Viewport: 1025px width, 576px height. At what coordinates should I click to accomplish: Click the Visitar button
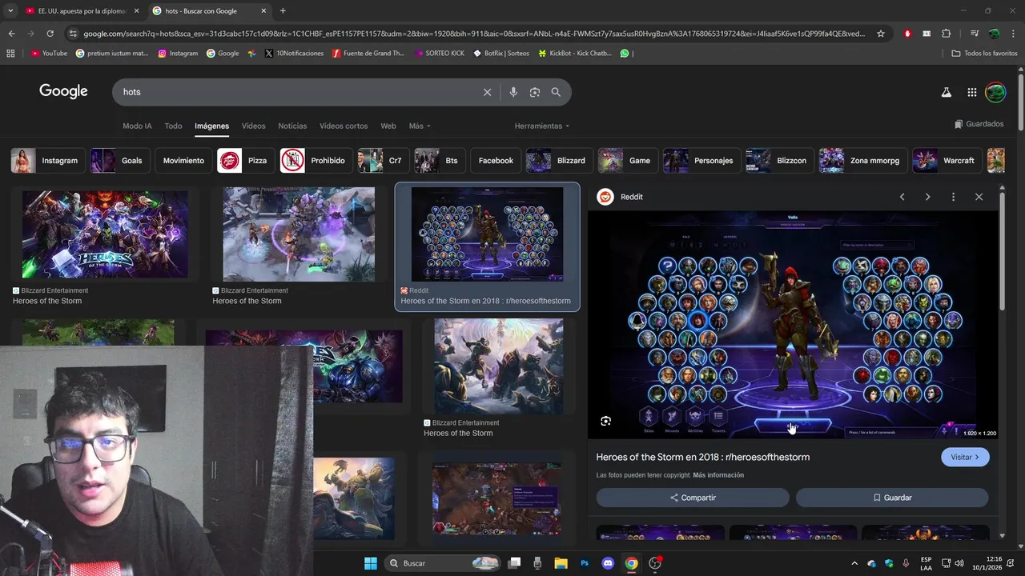pos(965,457)
